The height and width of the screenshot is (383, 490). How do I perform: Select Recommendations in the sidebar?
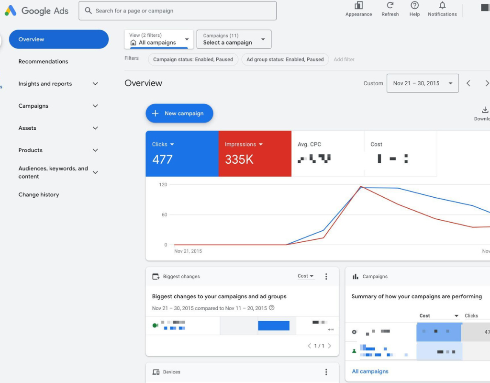(x=43, y=62)
